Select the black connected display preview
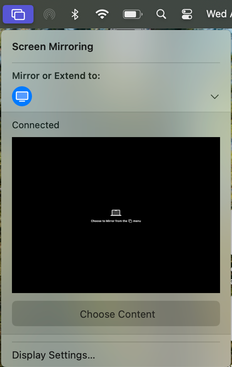The image size is (232, 367). 116,215
